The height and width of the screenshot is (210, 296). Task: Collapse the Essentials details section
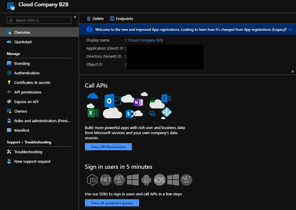(292, 71)
